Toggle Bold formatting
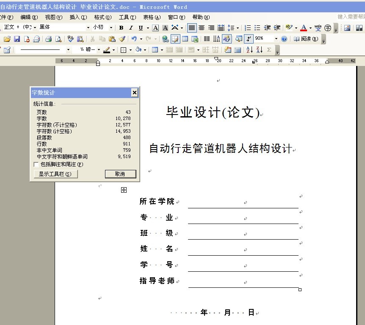The image size is (365, 325). [x=121, y=28]
